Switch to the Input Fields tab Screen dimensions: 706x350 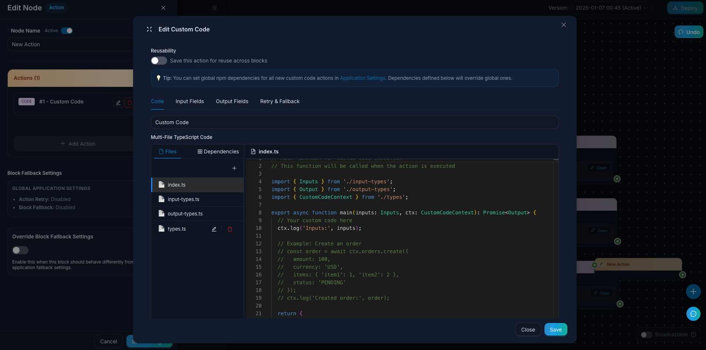coord(190,101)
